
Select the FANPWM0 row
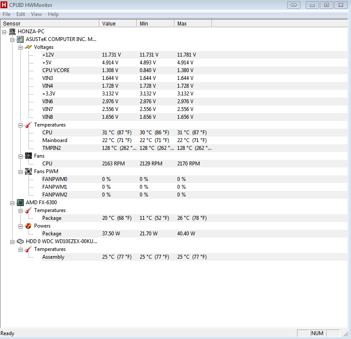pos(194,179)
